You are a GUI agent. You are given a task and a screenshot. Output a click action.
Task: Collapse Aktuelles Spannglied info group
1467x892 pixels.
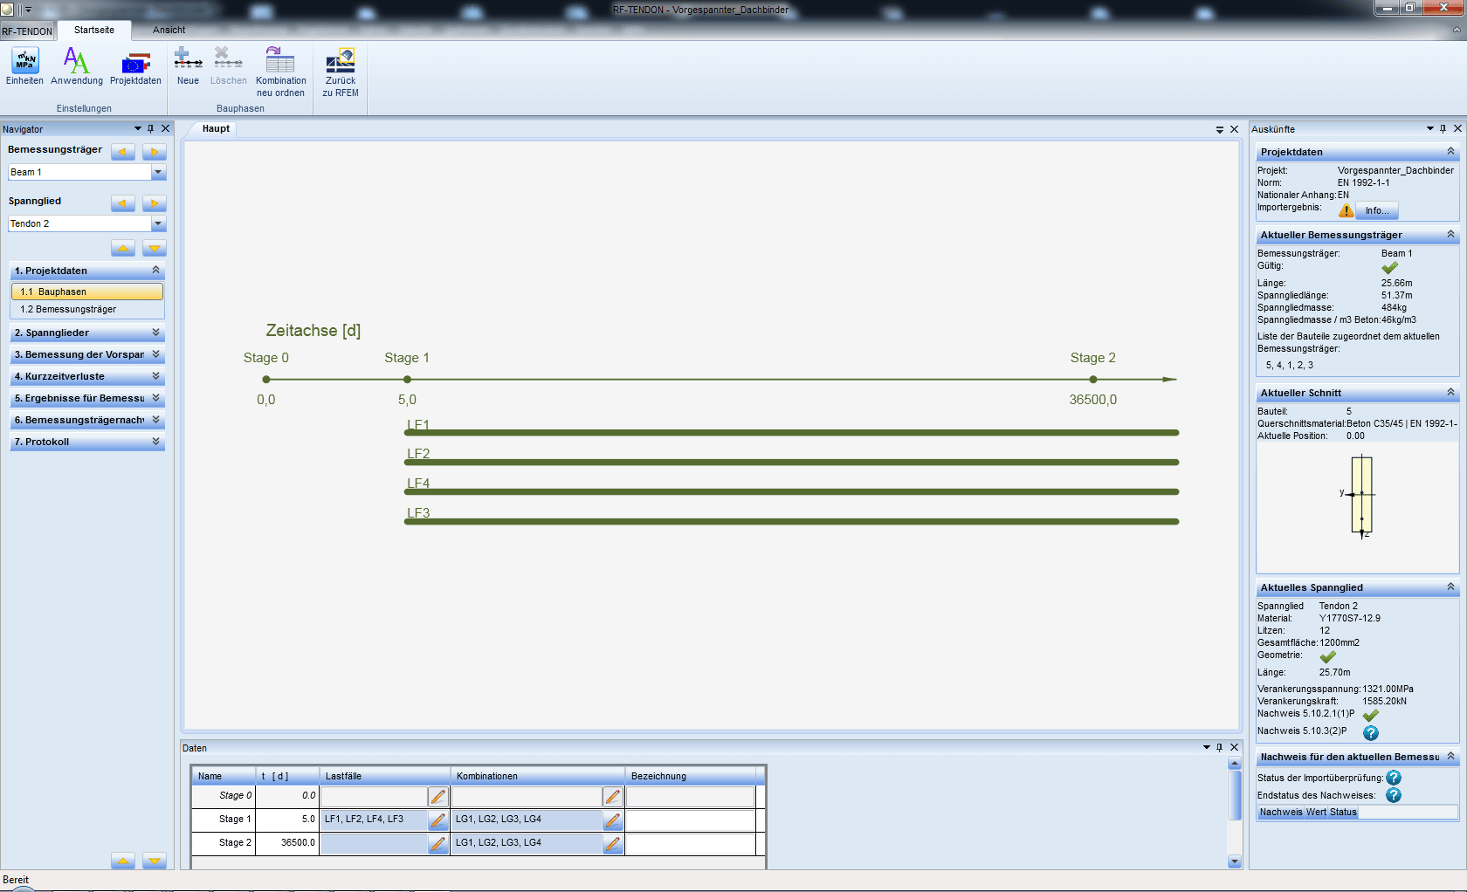[1450, 587]
